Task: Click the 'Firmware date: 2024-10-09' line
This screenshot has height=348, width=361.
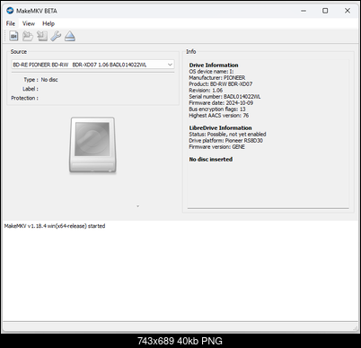Action: [x=221, y=103]
